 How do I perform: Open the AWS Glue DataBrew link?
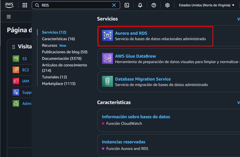136,56
